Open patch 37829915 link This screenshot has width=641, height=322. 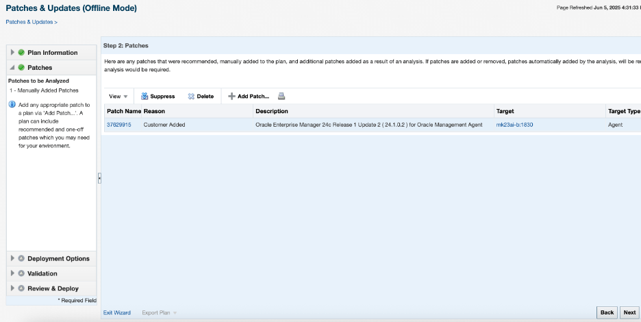pos(119,125)
